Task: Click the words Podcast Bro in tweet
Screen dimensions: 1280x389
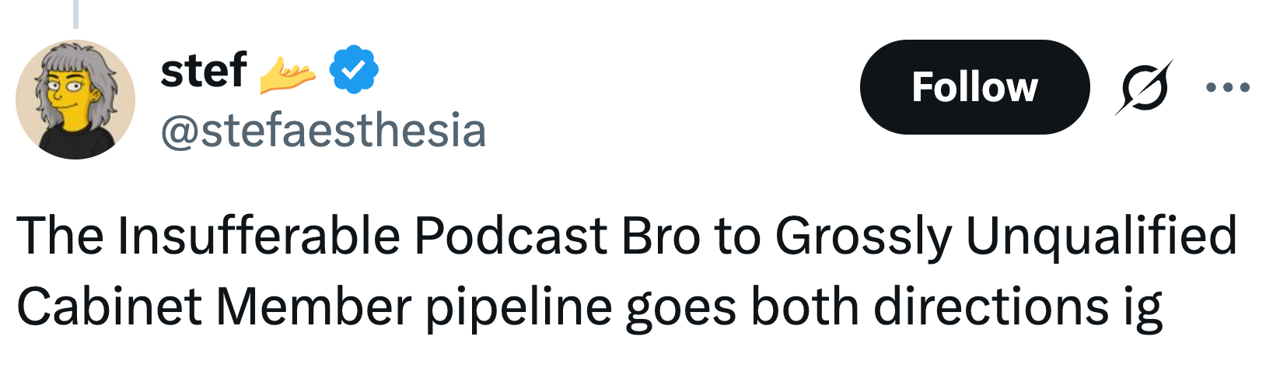Action: pos(556,235)
